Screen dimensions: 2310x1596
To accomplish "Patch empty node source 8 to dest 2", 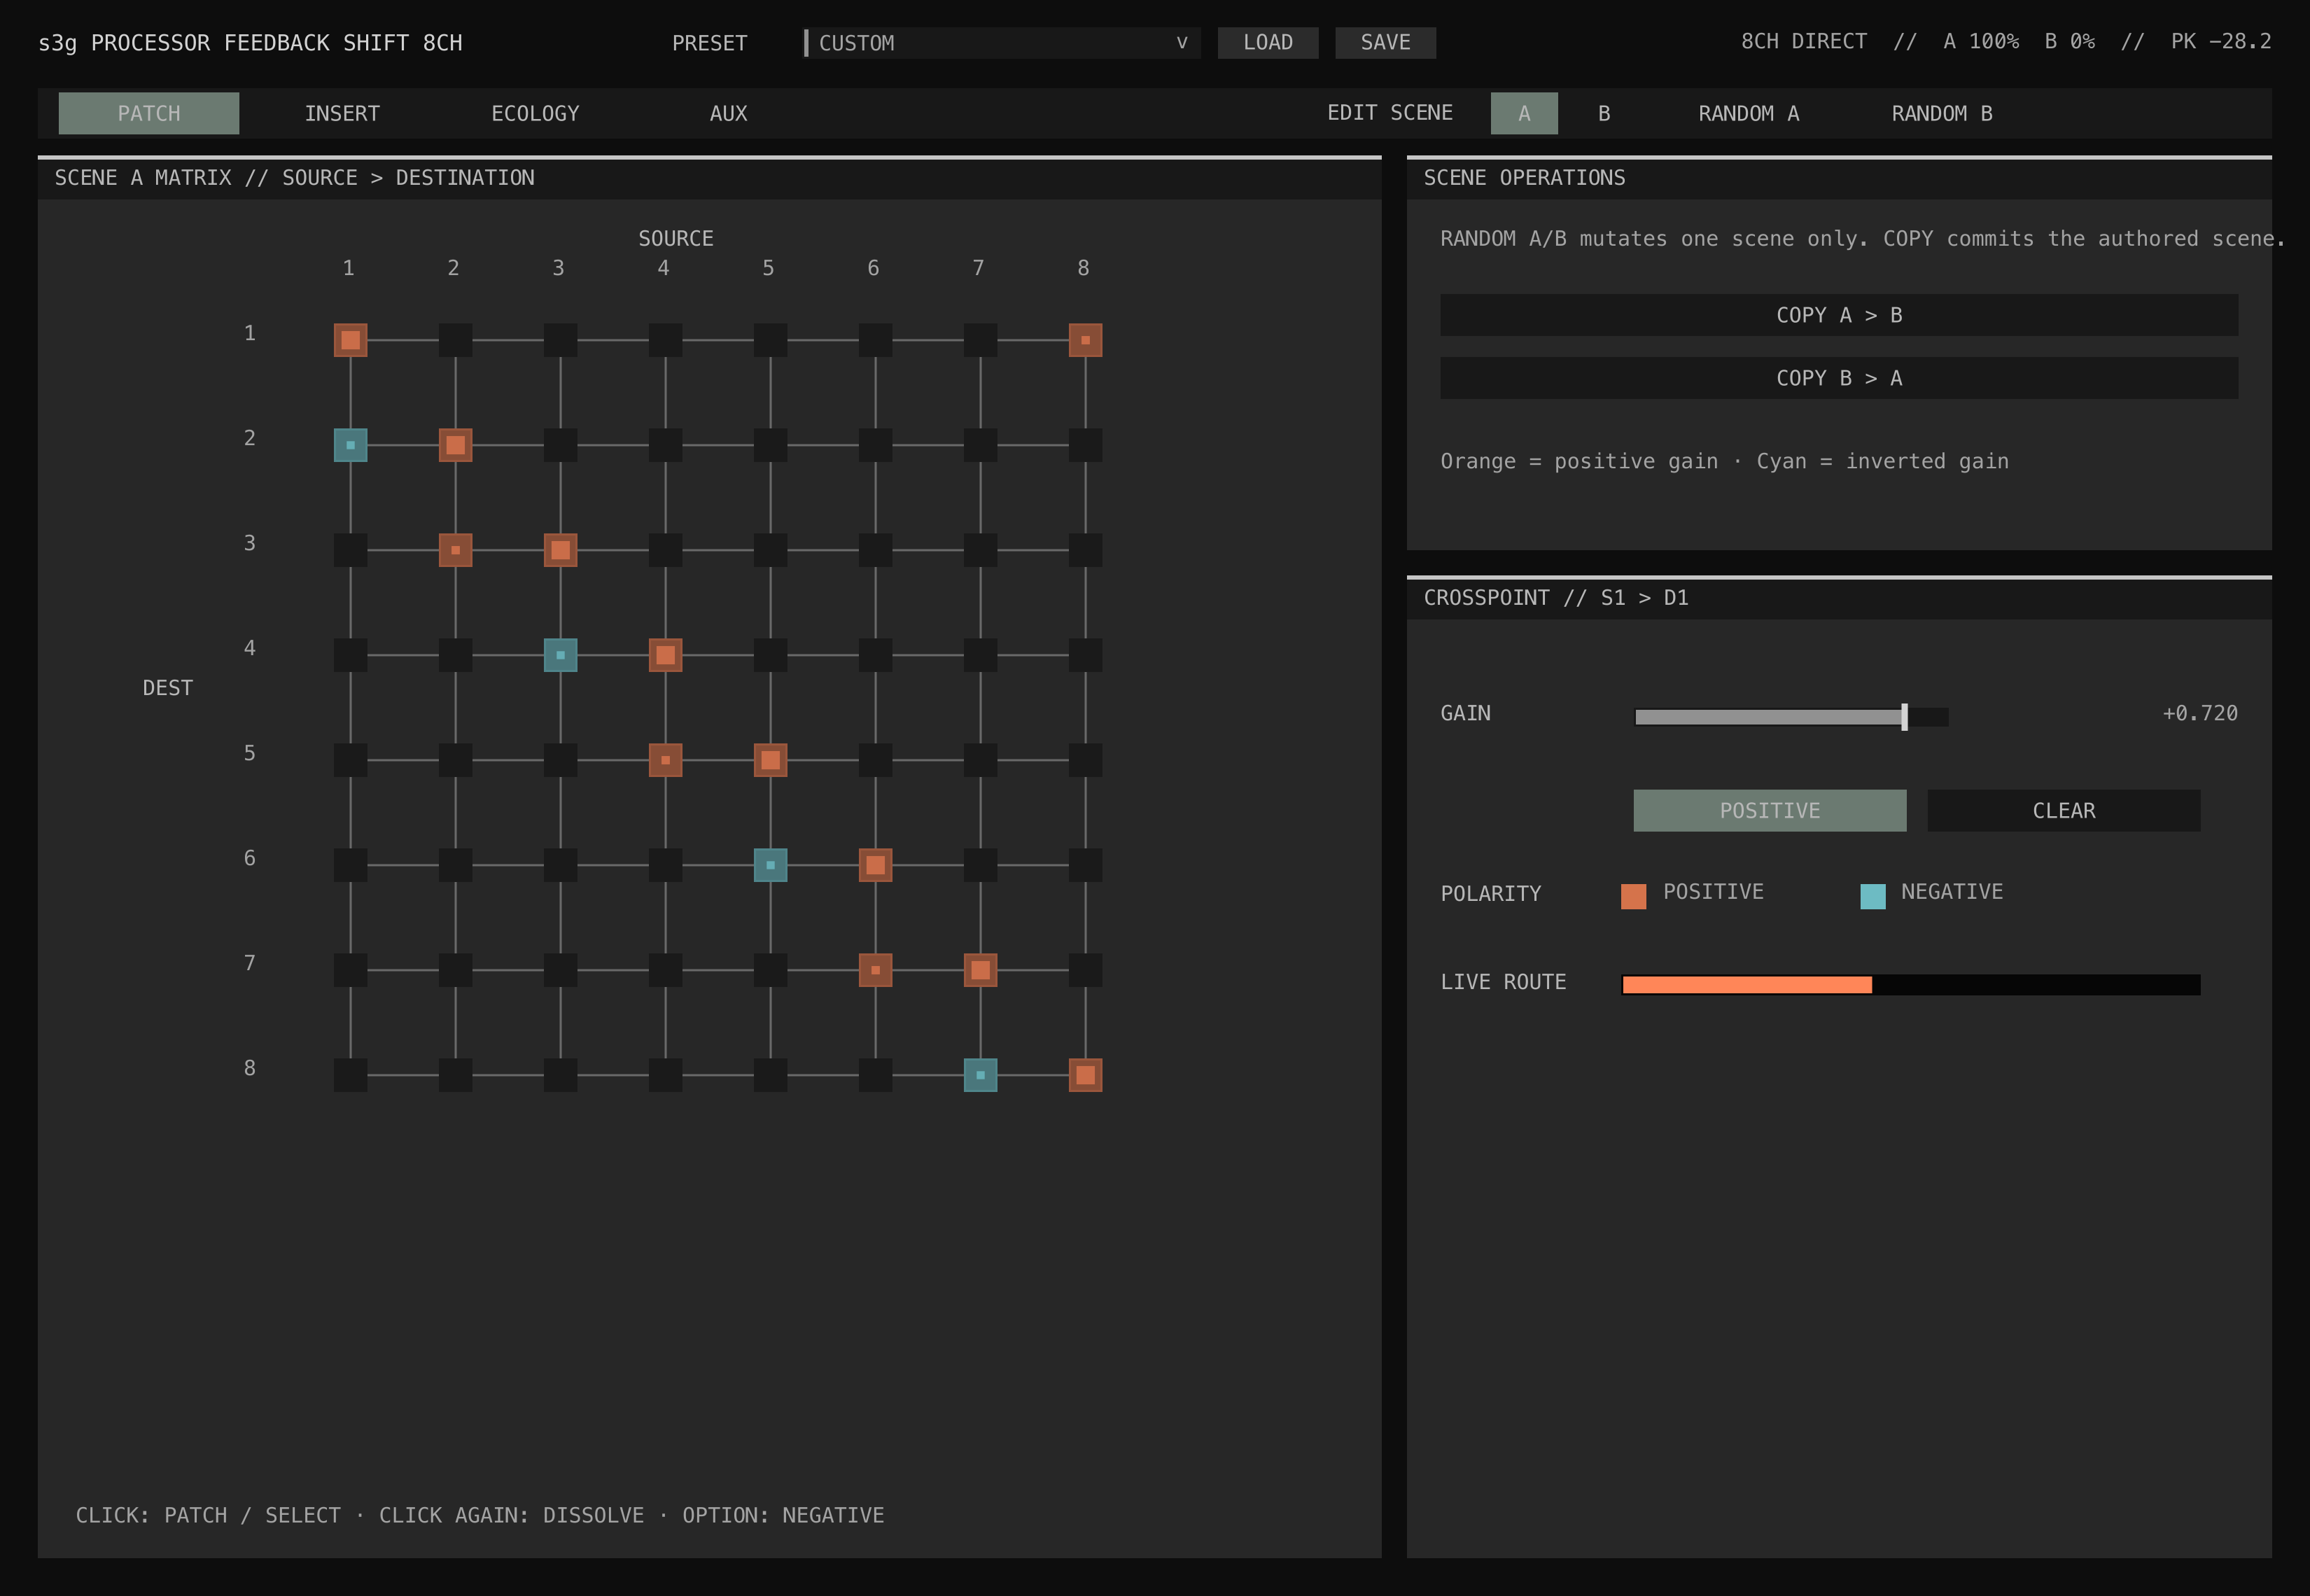I will click(1085, 445).
